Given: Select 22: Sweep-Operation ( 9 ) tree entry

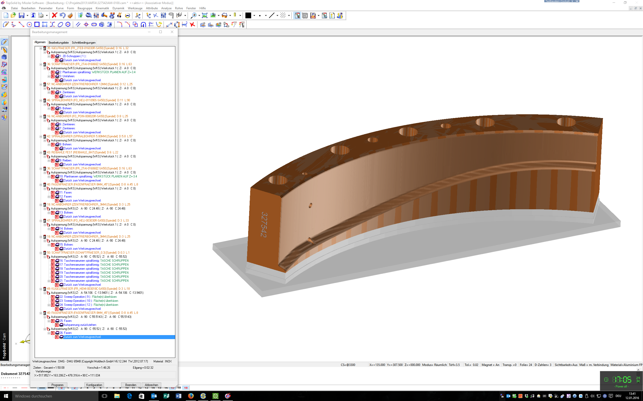Looking at the screenshot, I should (x=88, y=297).
